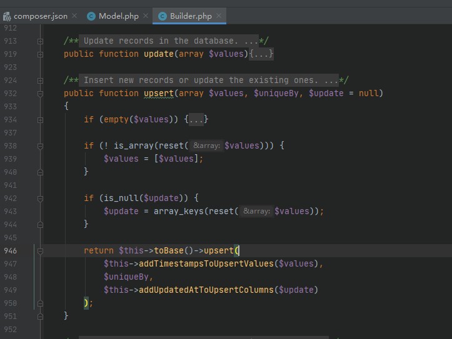Switch to the Model.php tab

119,16
